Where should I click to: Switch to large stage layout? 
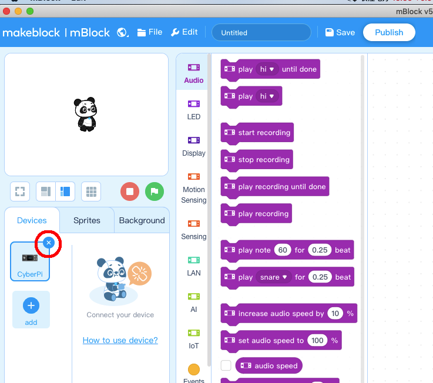[65, 192]
